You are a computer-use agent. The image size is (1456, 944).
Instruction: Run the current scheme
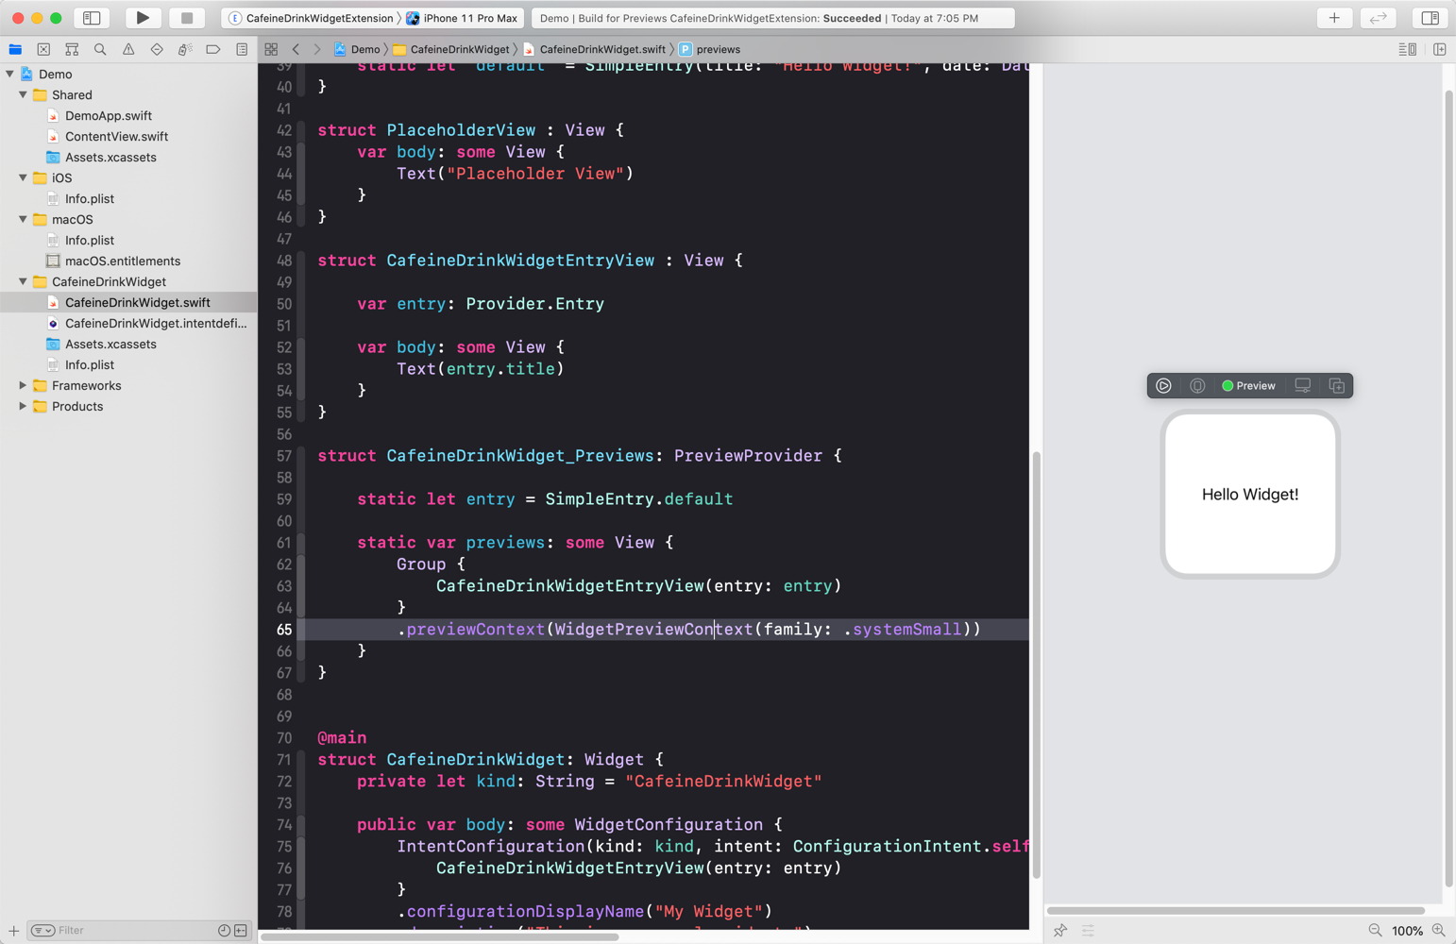click(x=143, y=18)
